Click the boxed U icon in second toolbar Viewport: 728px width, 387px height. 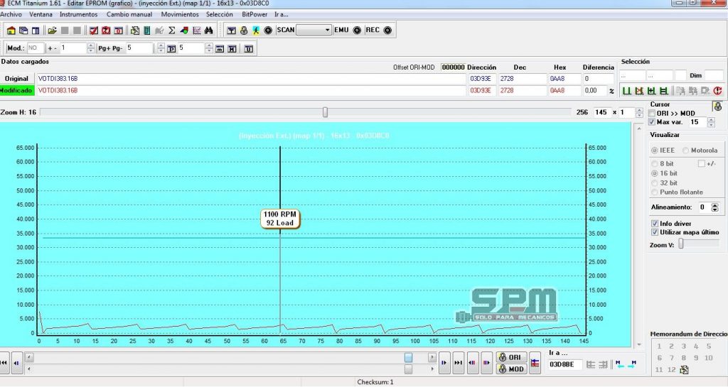pyautogui.click(x=248, y=48)
